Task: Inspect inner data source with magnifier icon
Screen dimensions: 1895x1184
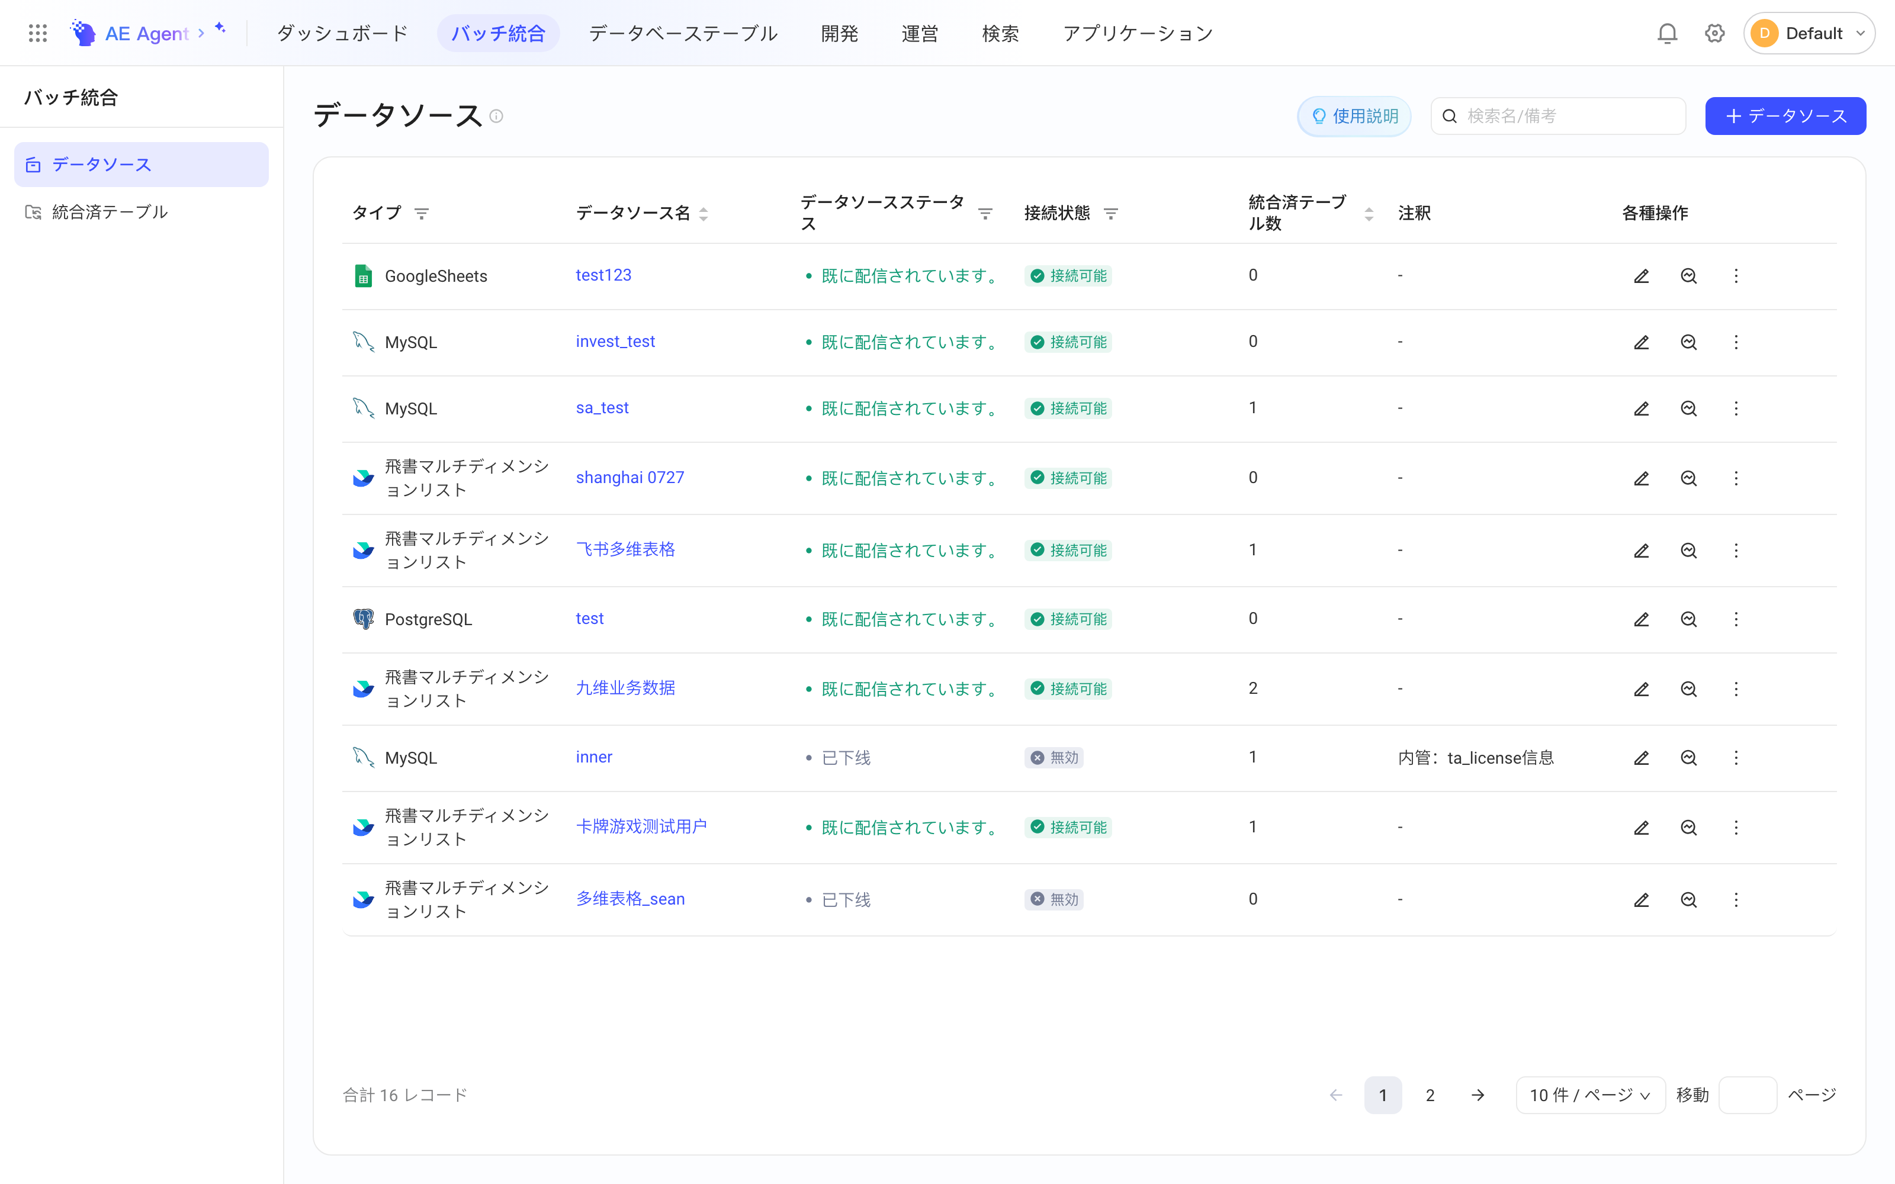Action: click(x=1688, y=758)
